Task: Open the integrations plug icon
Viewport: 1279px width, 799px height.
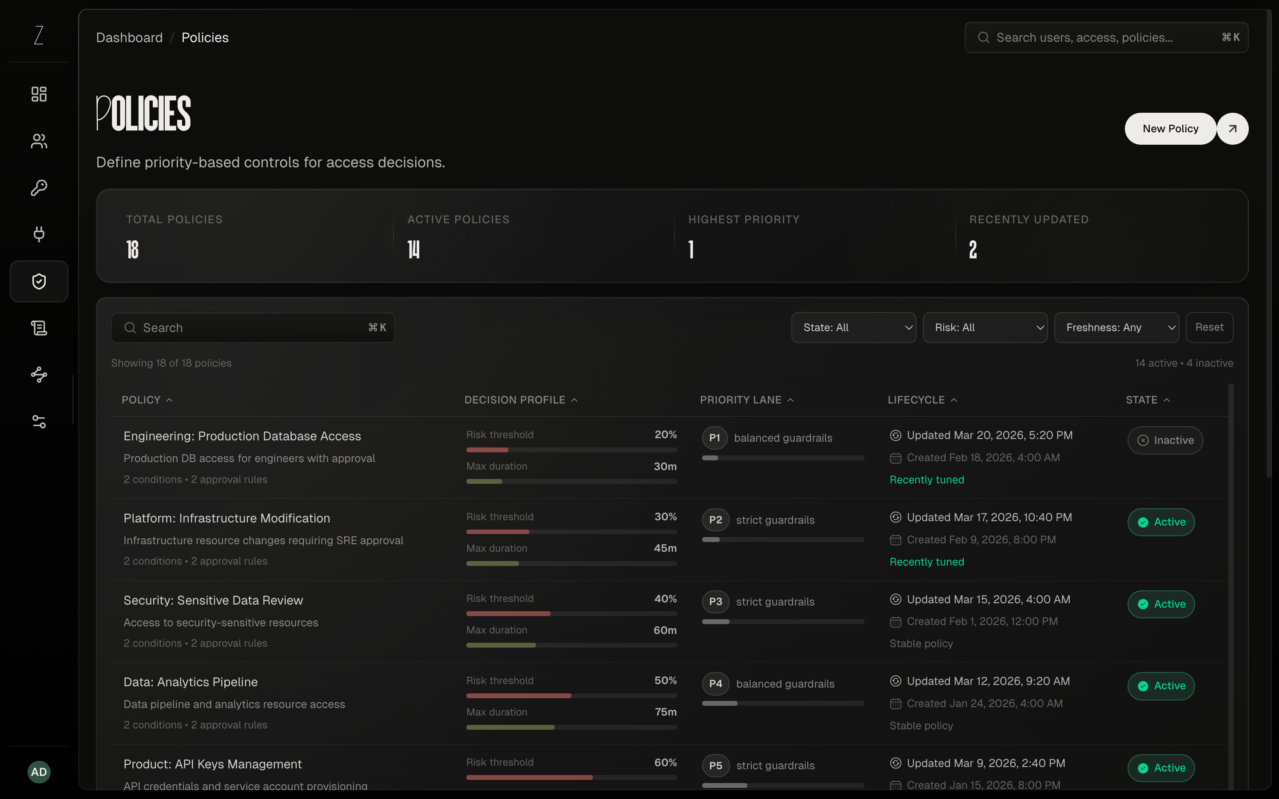Action: click(38, 234)
